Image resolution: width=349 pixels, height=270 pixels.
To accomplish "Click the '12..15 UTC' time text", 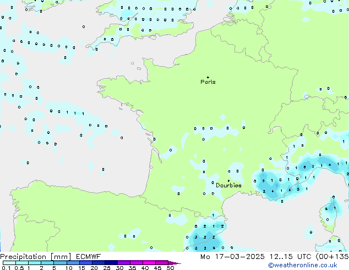I will point(290,257).
